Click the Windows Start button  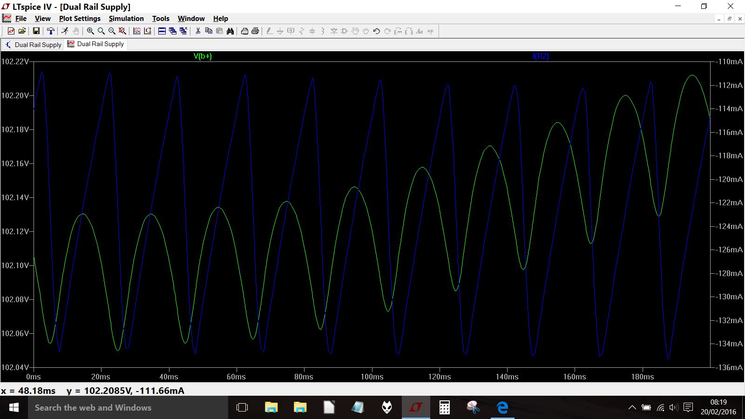pyautogui.click(x=14, y=408)
